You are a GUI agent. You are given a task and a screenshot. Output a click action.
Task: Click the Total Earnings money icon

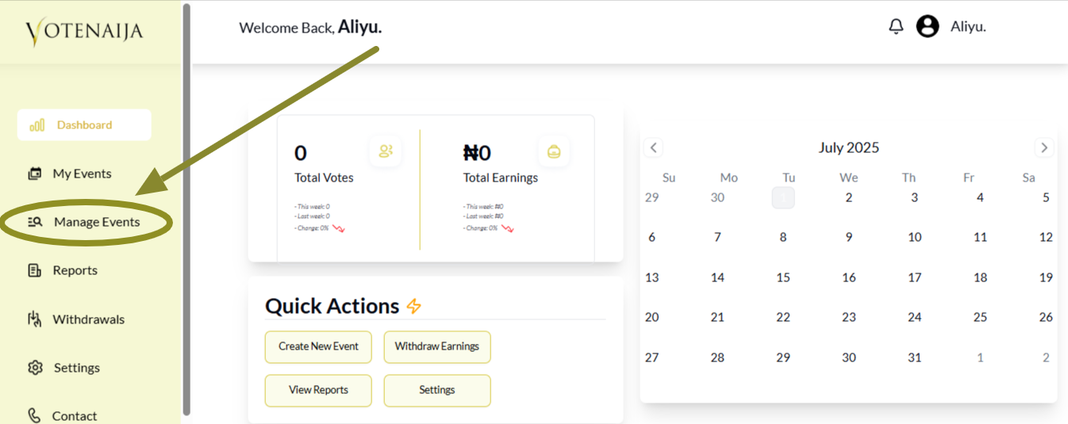point(554,151)
